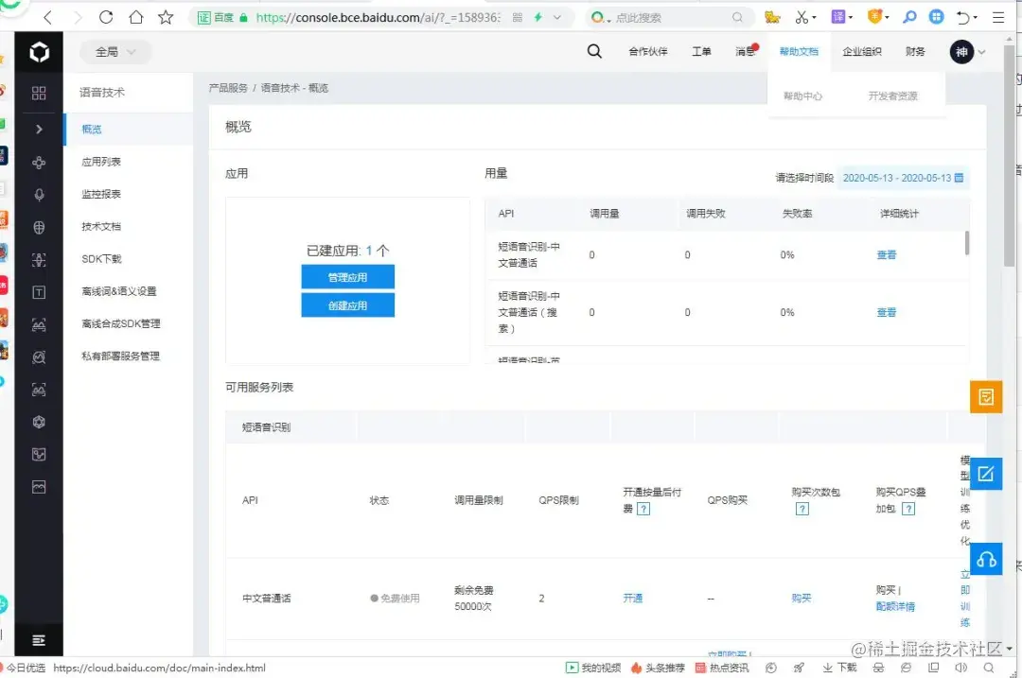This screenshot has width=1022, height=678.
Task: Open the globe icon in left sidebar
Action: pos(38,227)
